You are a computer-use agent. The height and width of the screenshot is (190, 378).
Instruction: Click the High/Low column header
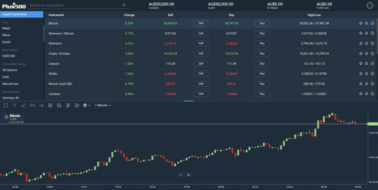[314, 15]
